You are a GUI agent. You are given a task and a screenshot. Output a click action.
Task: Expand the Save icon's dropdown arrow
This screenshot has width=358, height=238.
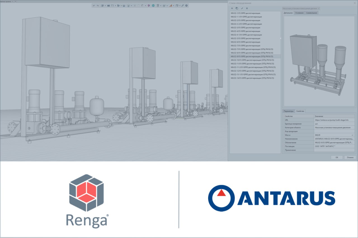coord(115,6)
